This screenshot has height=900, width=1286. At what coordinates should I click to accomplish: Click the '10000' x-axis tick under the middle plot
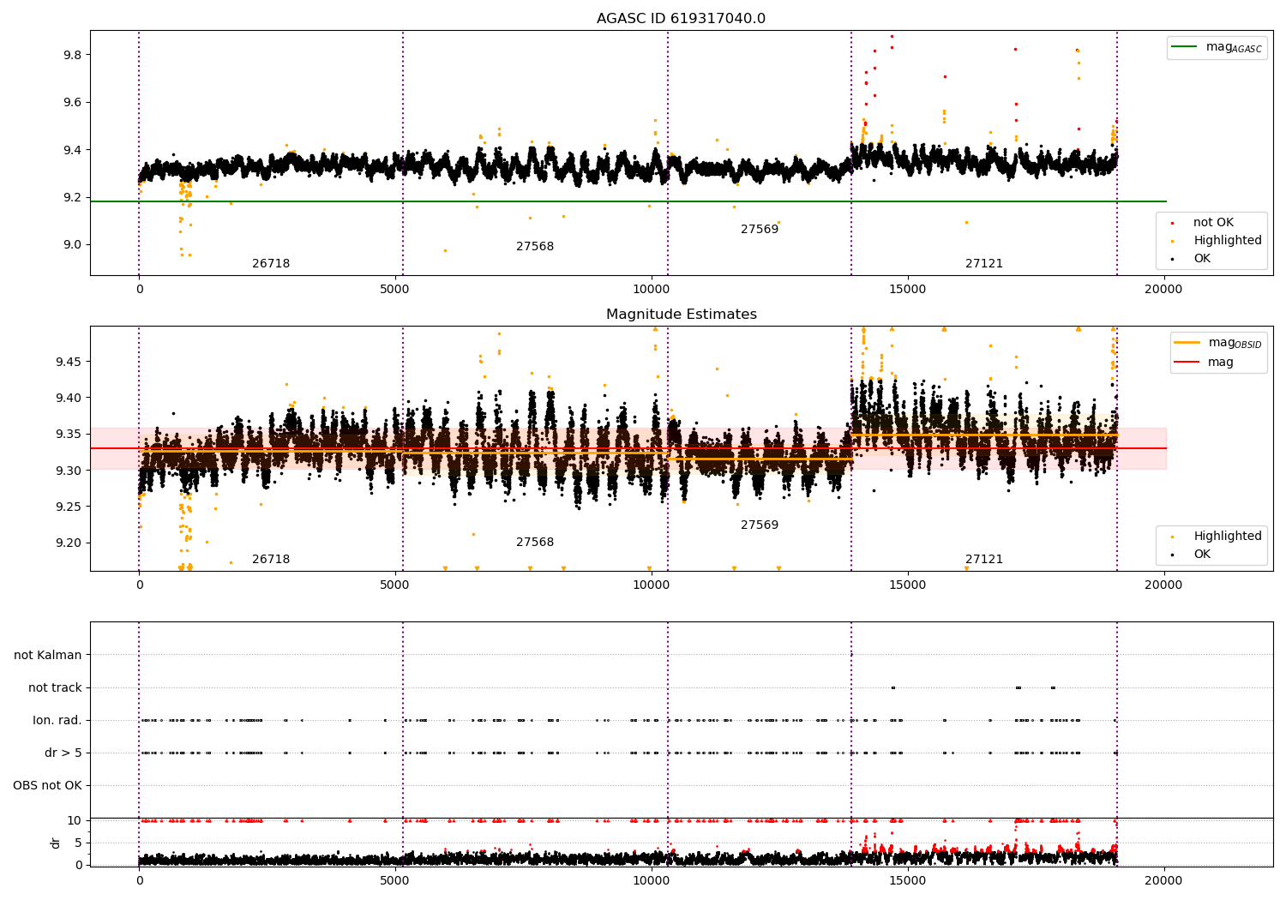pos(651,585)
